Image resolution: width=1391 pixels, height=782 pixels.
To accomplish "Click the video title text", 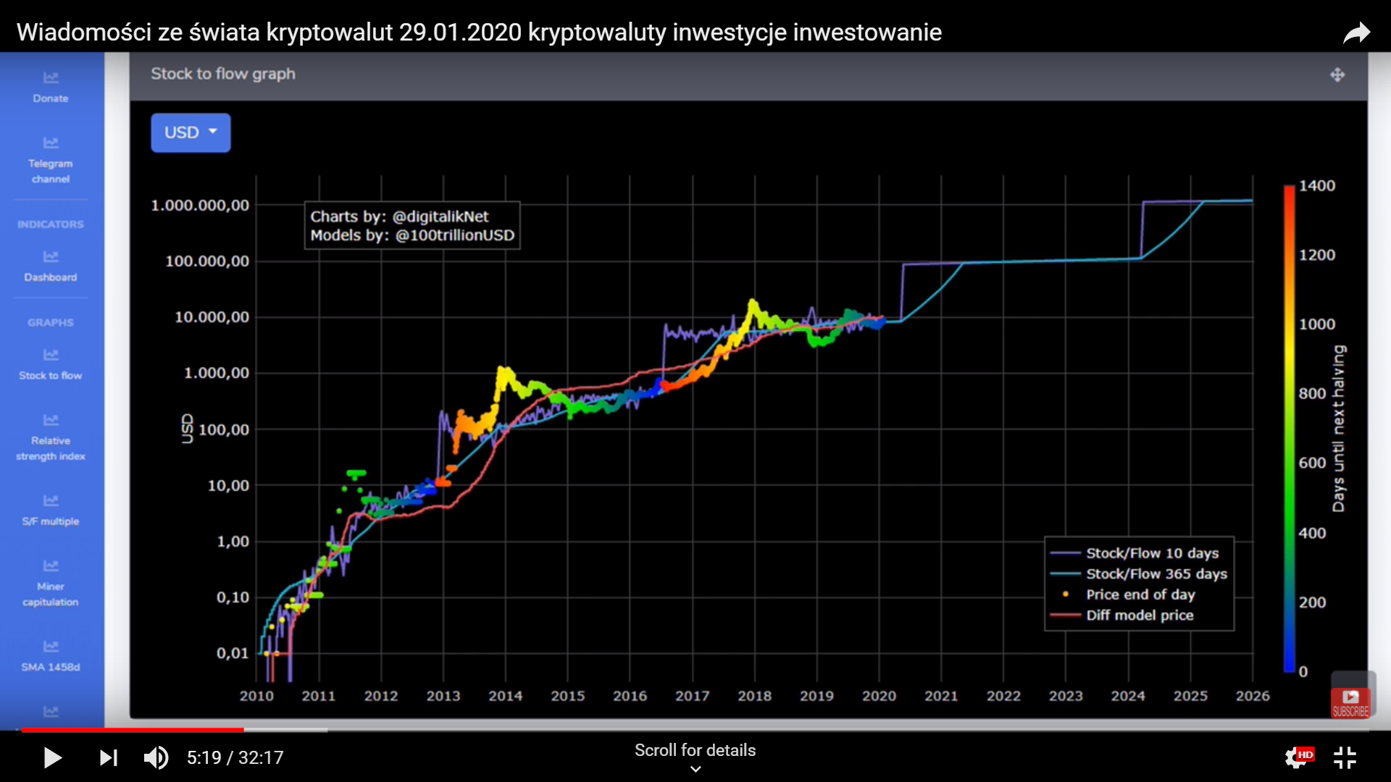I will point(479,33).
